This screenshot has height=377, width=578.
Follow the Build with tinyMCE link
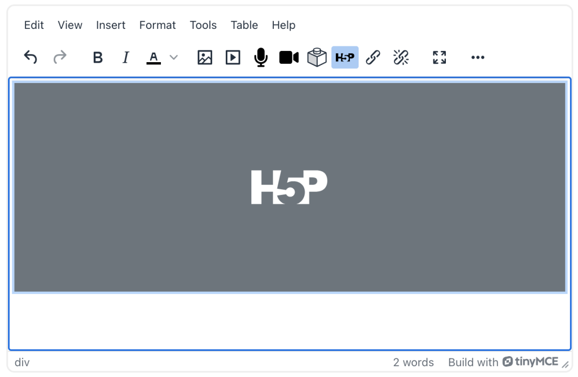pos(503,362)
